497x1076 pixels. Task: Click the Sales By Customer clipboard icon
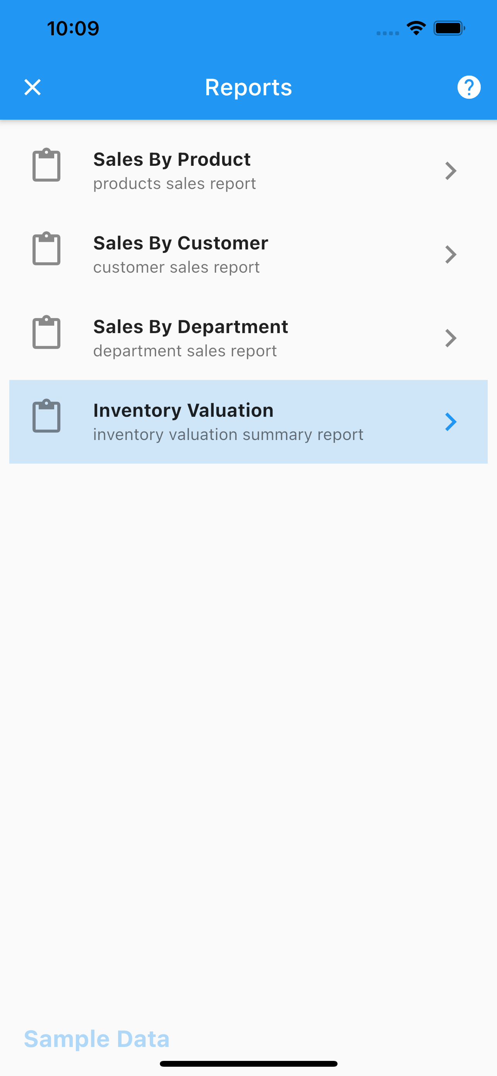click(x=46, y=248)
